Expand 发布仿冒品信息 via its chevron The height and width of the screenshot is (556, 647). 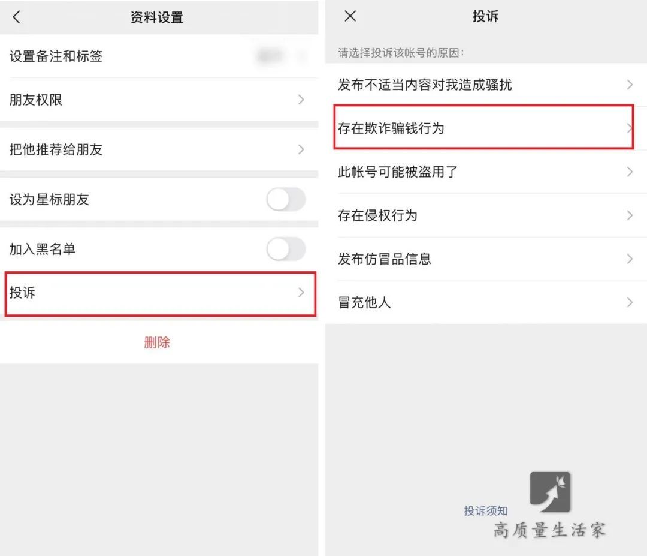[x=630, y=259]
